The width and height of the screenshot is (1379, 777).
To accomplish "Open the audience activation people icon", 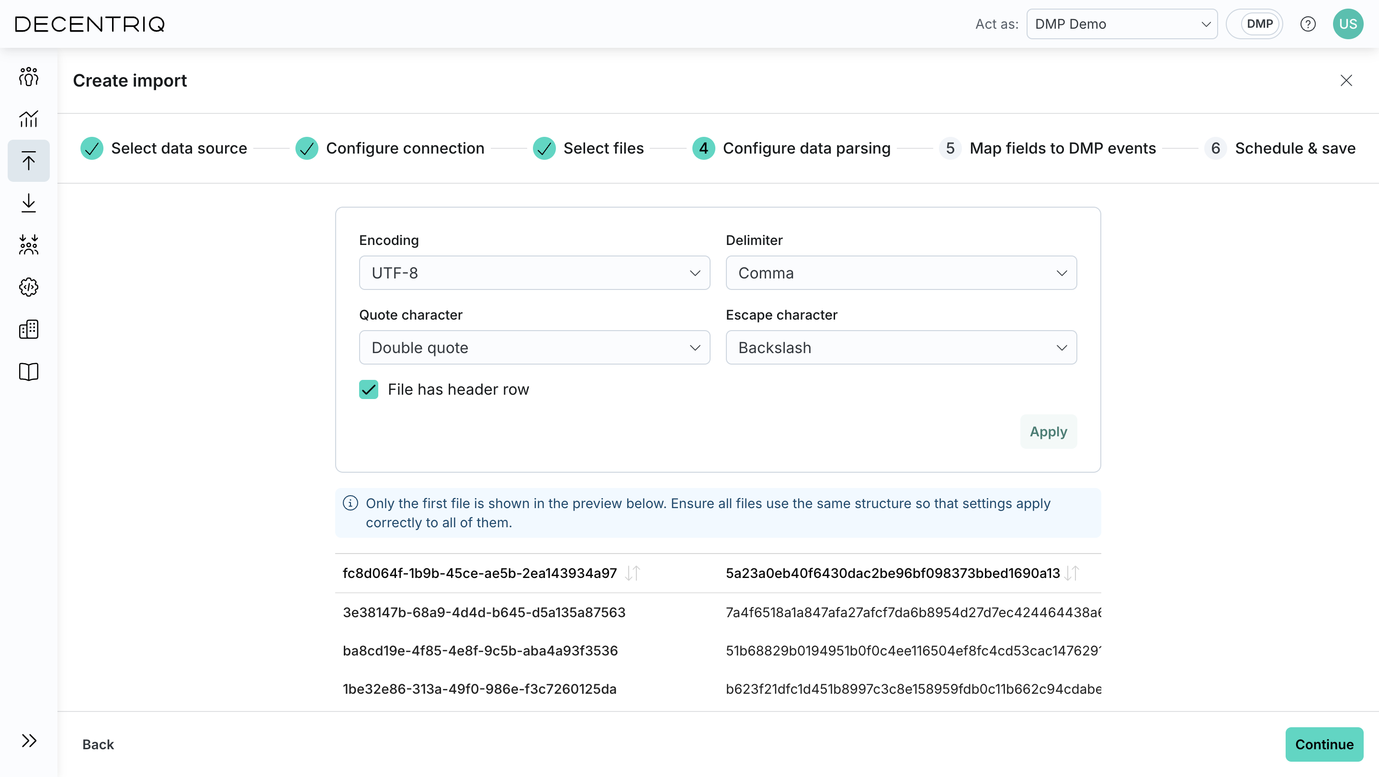I will [28, 245].
